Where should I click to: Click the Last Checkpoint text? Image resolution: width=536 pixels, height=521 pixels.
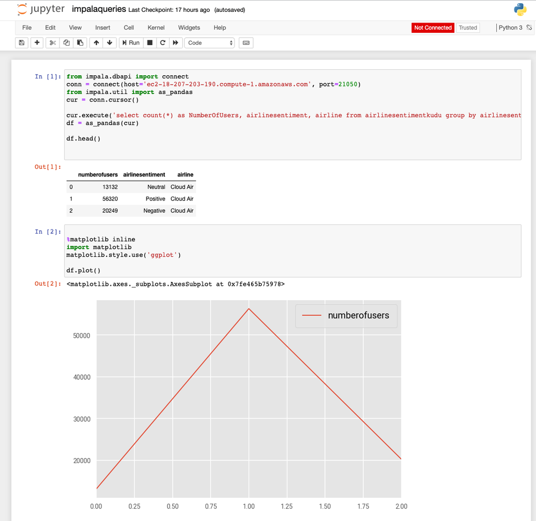pyautogui.click(x=169, y=10)
